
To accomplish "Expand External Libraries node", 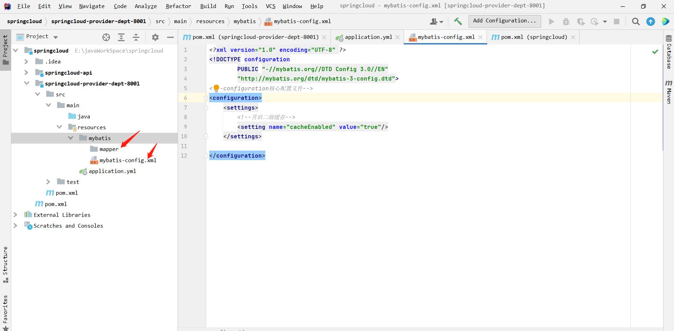I will tap(15, 215).
